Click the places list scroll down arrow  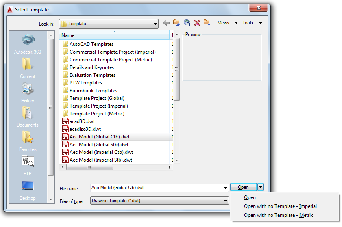(x=51, y=199)
